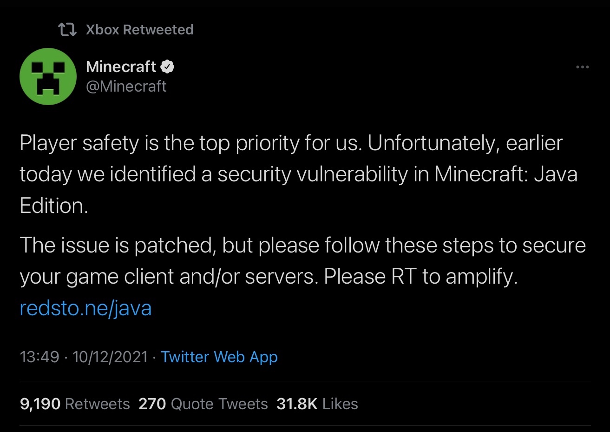Click the Twitter Web App source link
Image resolution: width=610 pixels, height=432 pixels.
click(219, 357)
